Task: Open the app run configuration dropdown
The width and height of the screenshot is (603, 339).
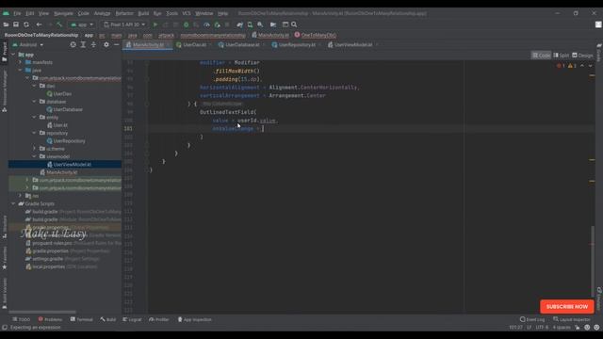Action: (x=82, y=24)
